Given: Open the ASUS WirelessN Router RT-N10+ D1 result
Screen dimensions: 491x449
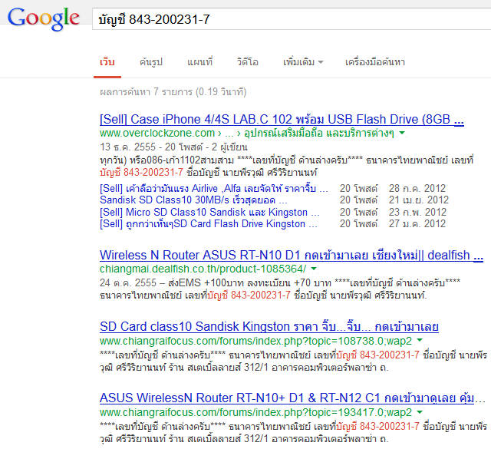Looking at the screenshot, I should 292,398.
